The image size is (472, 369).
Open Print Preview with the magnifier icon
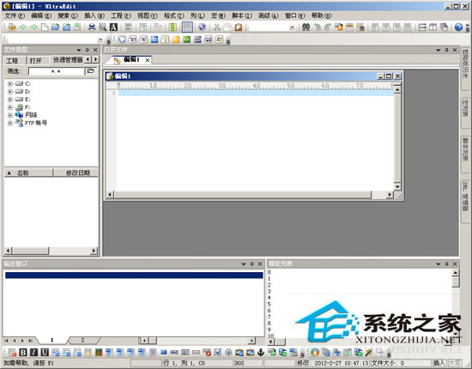coord(103,27)
